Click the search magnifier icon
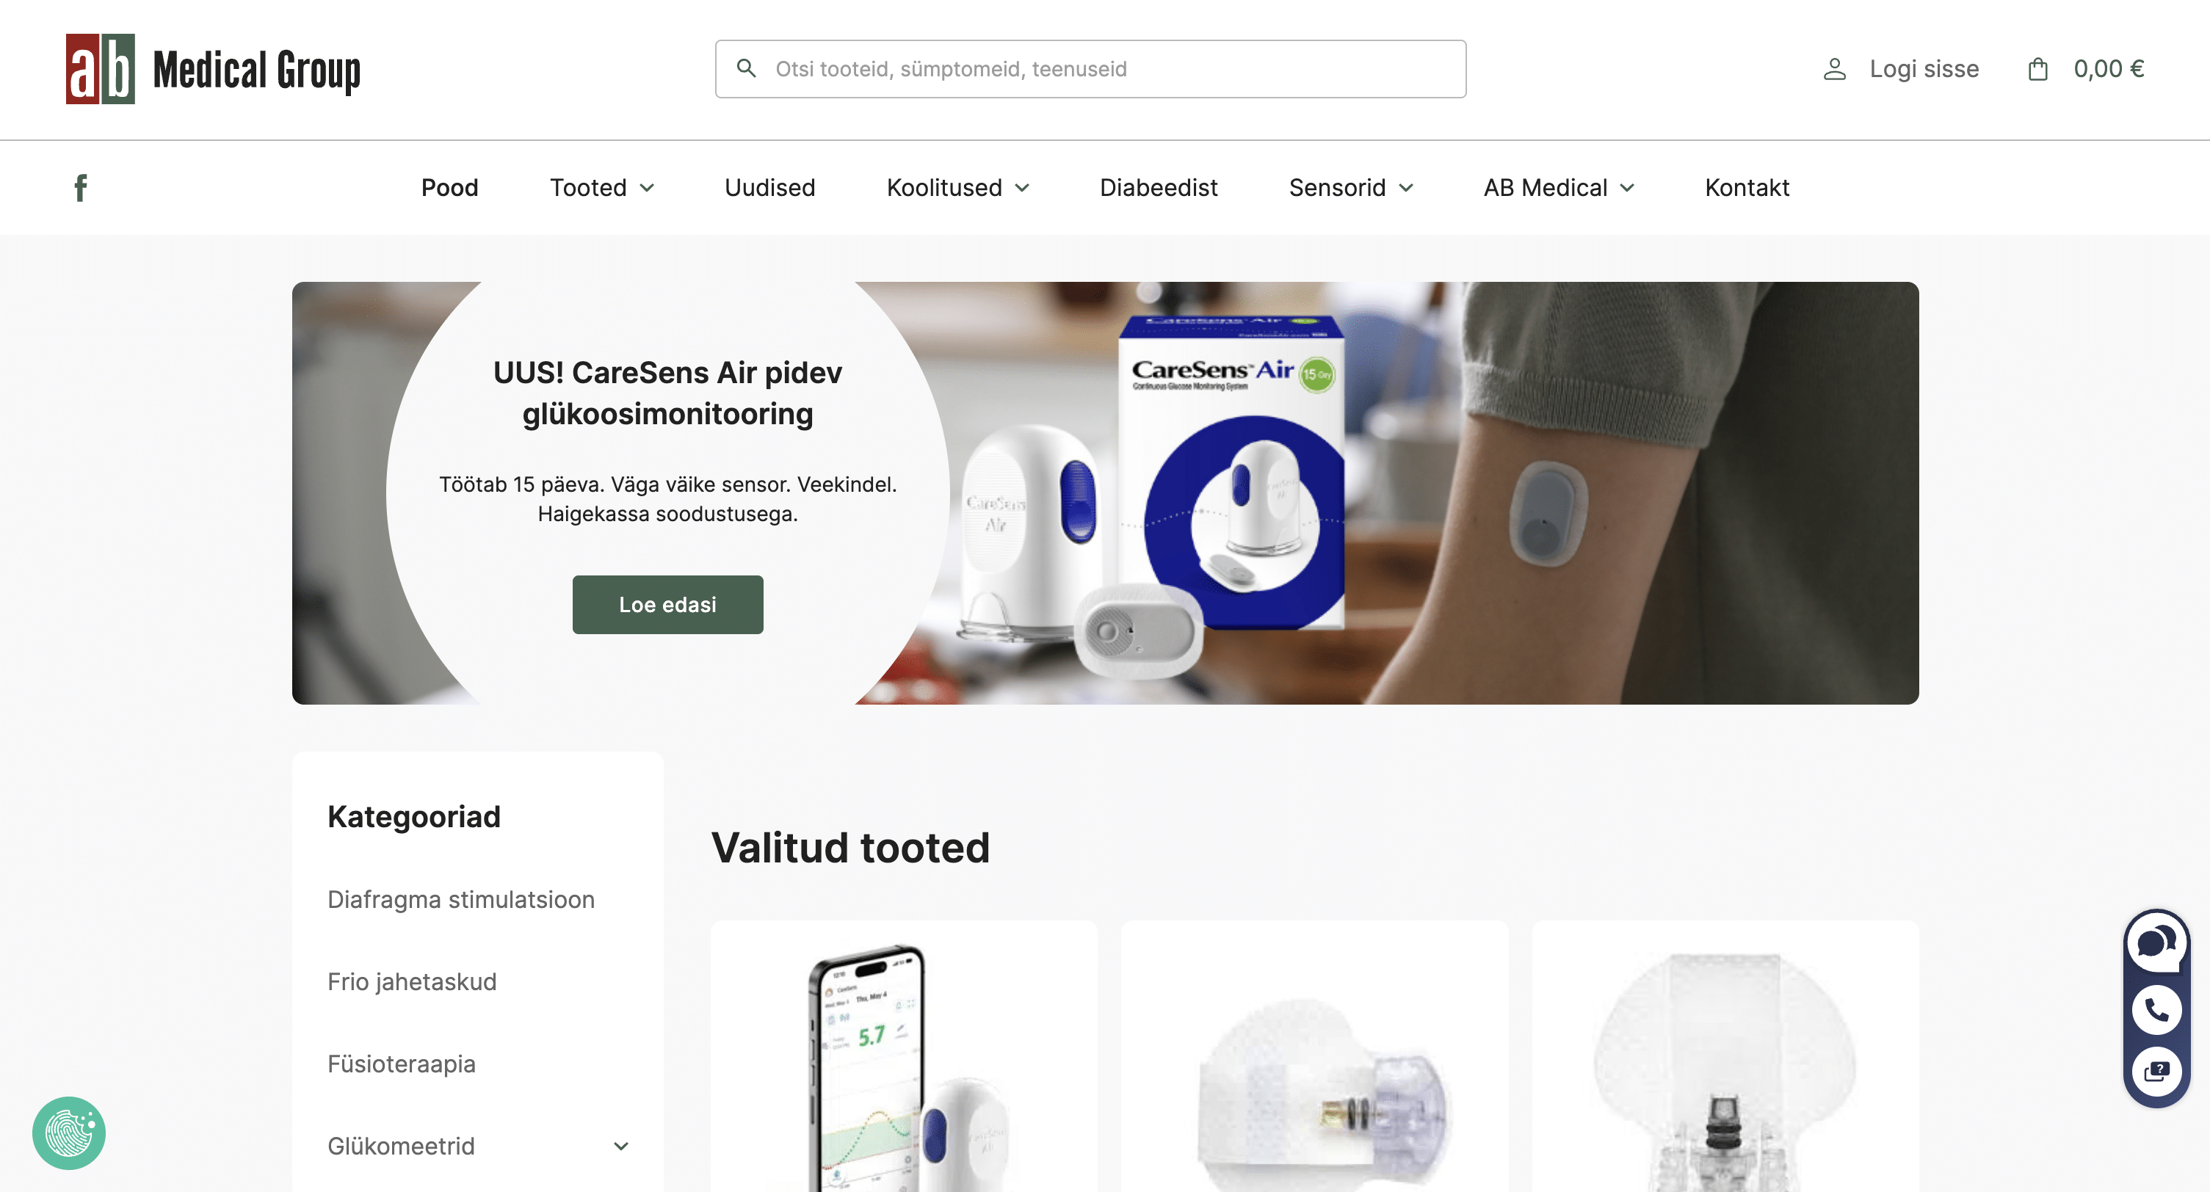The image size is (2210, 1192). [747, 68]
